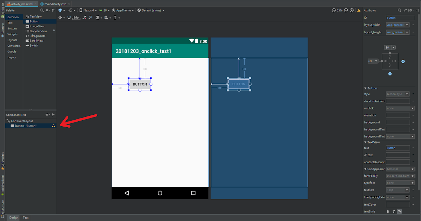Open the onClick dropdown
The image size is (421, 221).
(400, 108)
